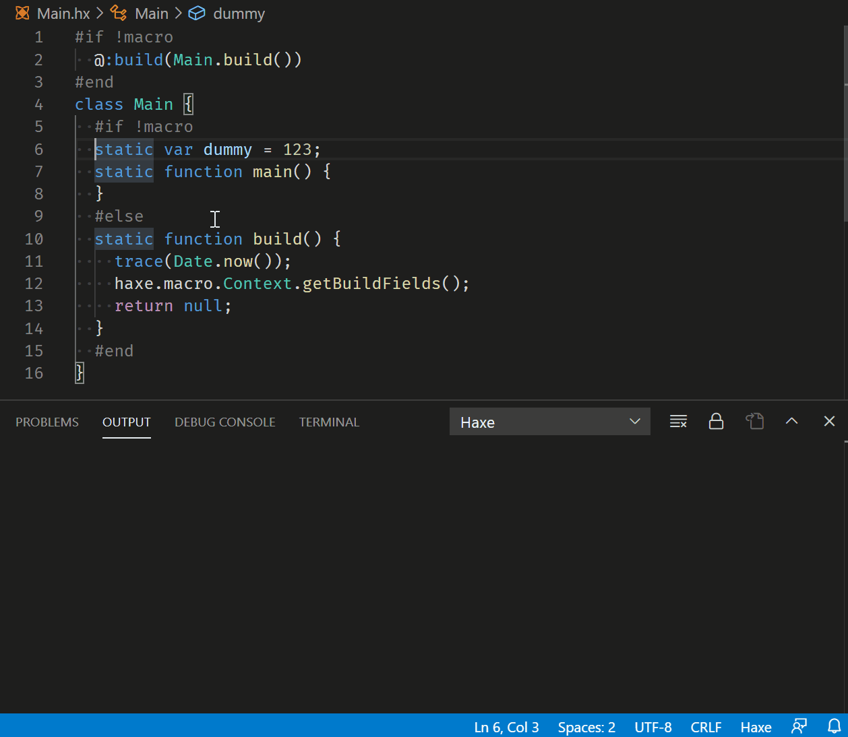Click UTF-8 to change file encoding
The width and height of the screenshot is (848, 737).
[653, 727]
